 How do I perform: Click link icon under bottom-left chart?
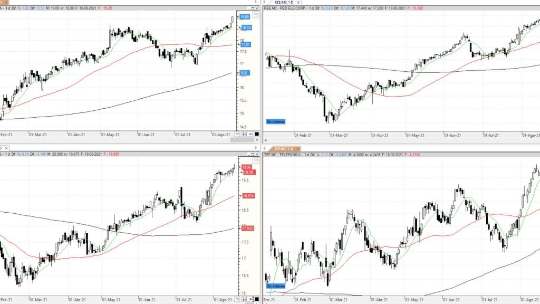[x=250, y=299]
